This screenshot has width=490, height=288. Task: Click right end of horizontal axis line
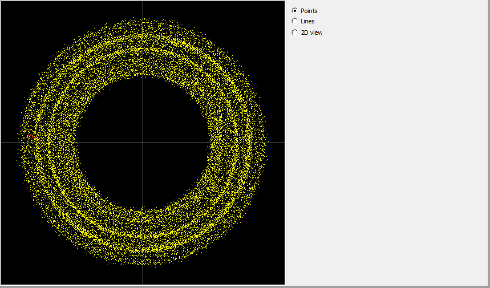(x=282, y=143)
